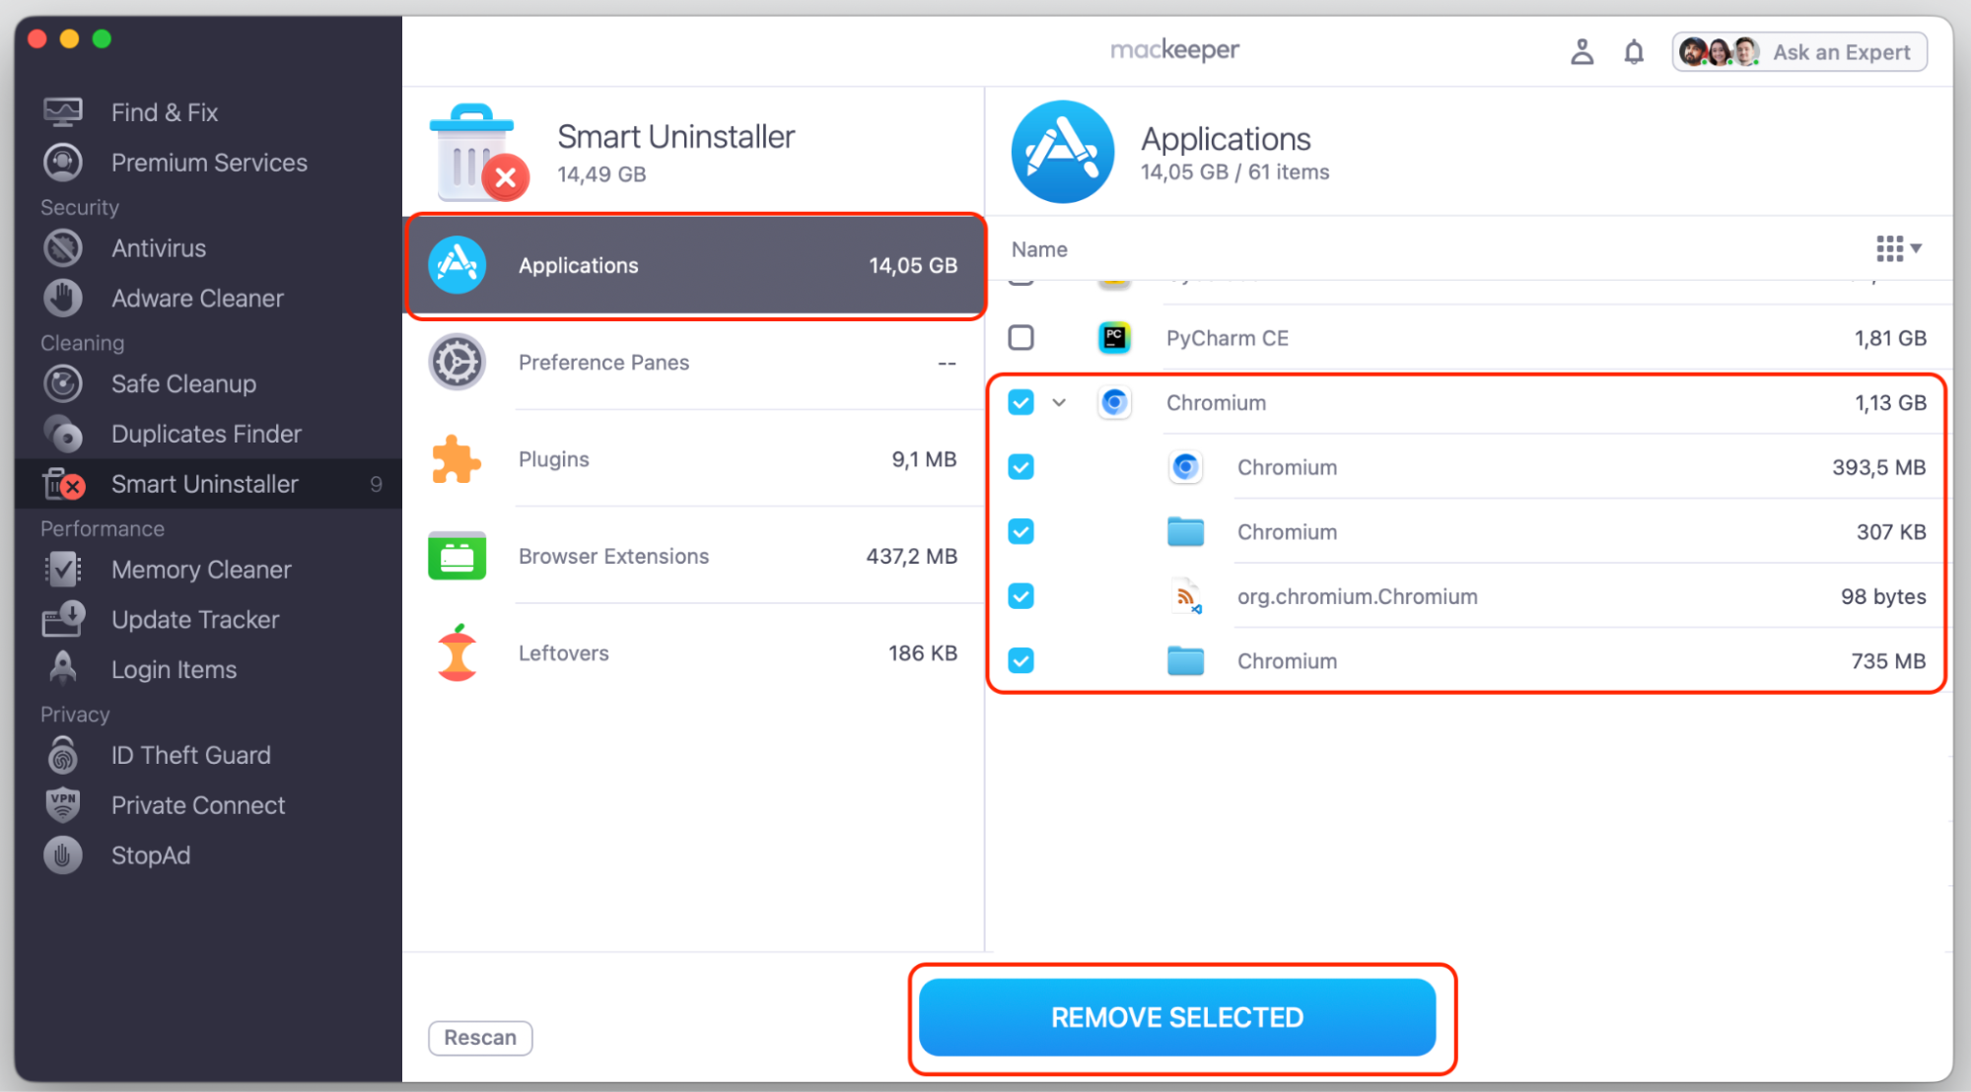The width and height of the screenshot is (1971, 1092).
Task: Click Ask an Expert button
Action: pyautogui.click(x=1799, y=51)
